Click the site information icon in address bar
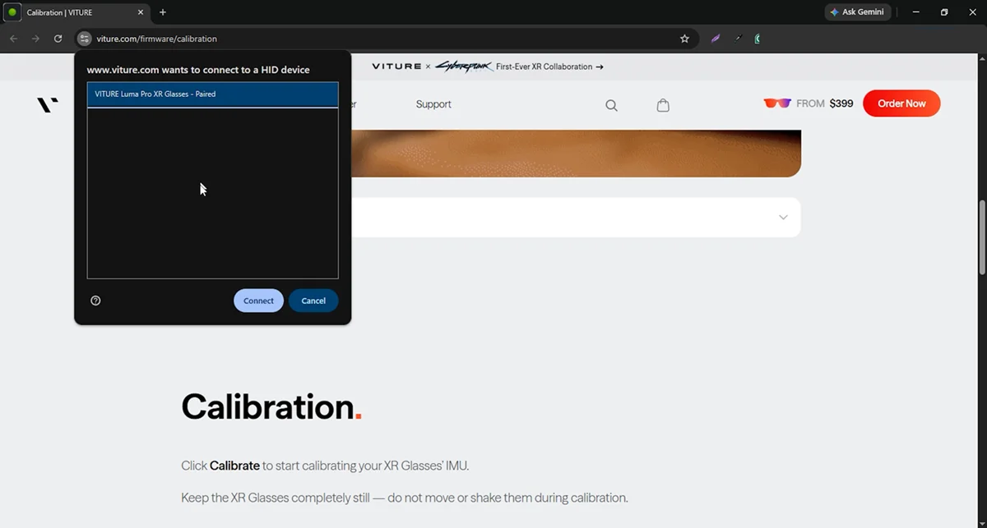The height and width of the screenshot is (528, 987). [x=84, y=39]
